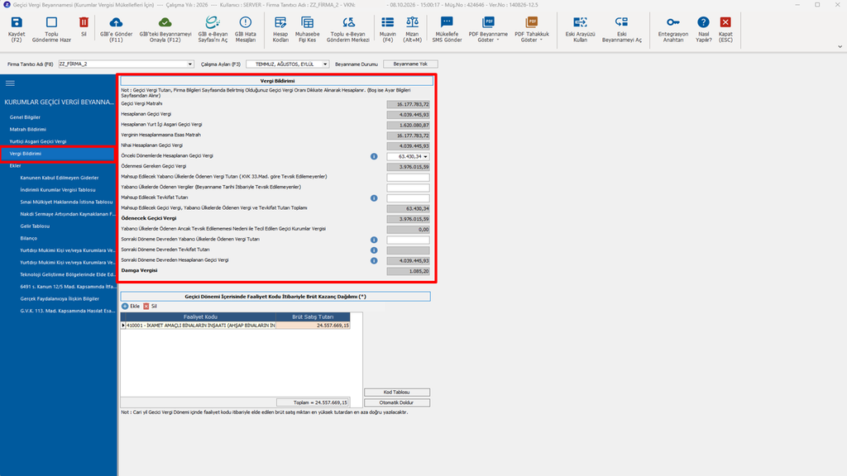The width and height of the screenshot is (847, 476).
Task: Mark as Toplu Gönderime Hazır
Action: point(51,29)
